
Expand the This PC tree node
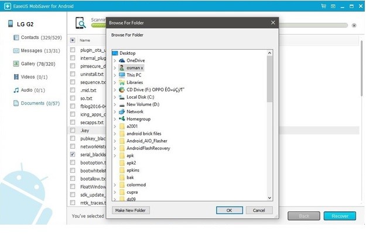pyautogui.click(x=115, y=75)
